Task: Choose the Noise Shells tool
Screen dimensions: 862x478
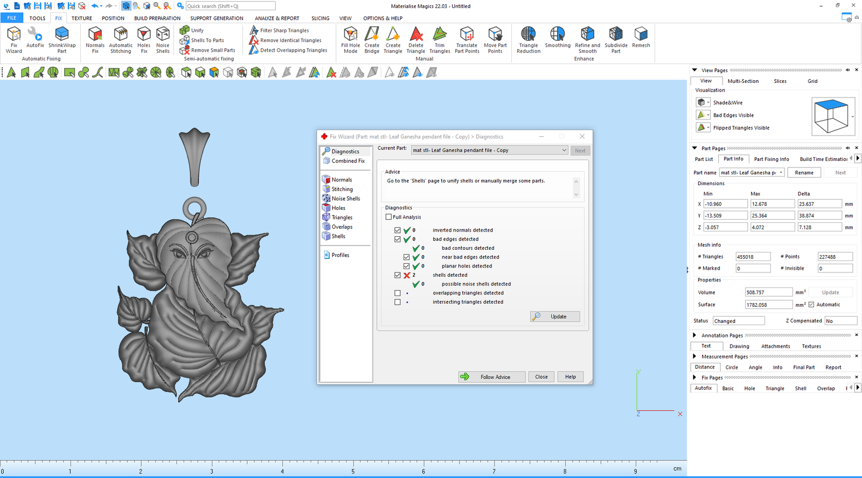Action: click(x=163, y=40)
